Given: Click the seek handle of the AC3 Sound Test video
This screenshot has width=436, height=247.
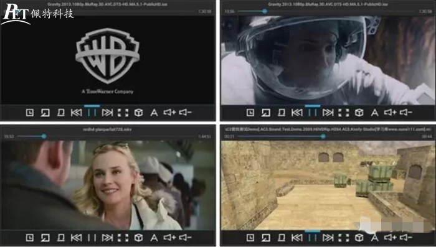Looking at the screenshot, I should coord(323,136).
